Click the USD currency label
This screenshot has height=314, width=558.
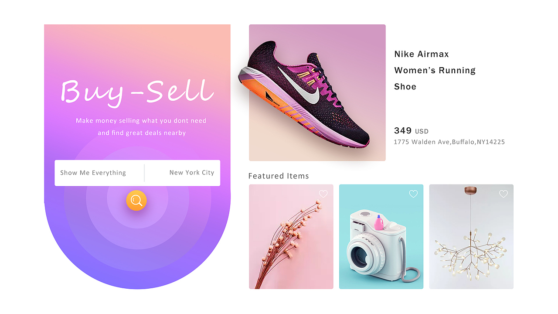click(422, 131)
